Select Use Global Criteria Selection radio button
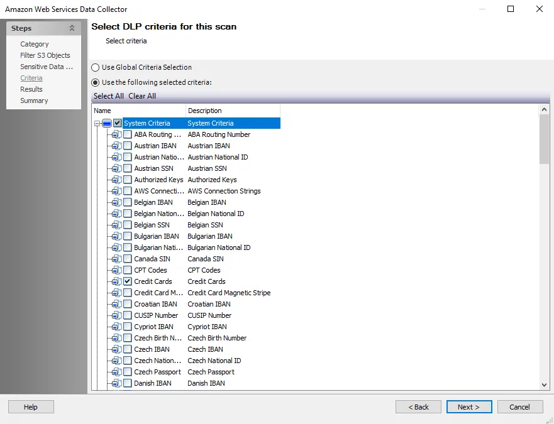 click(x=95, y=67)
